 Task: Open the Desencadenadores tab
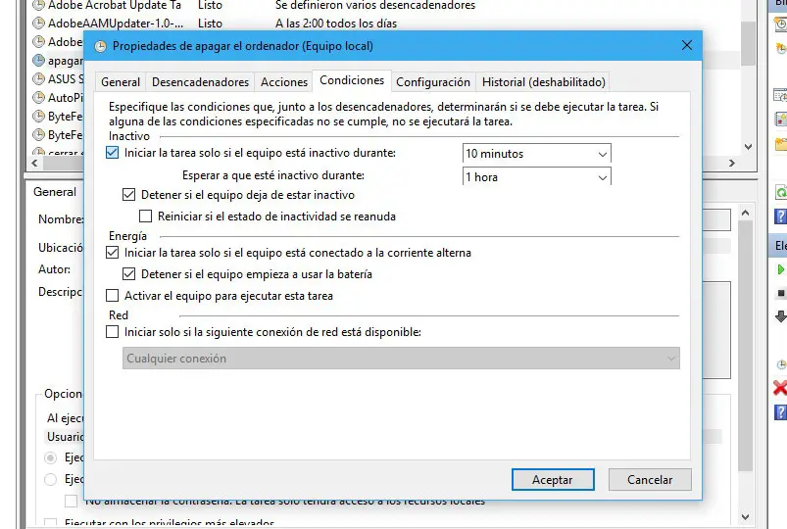pos(200,82)
